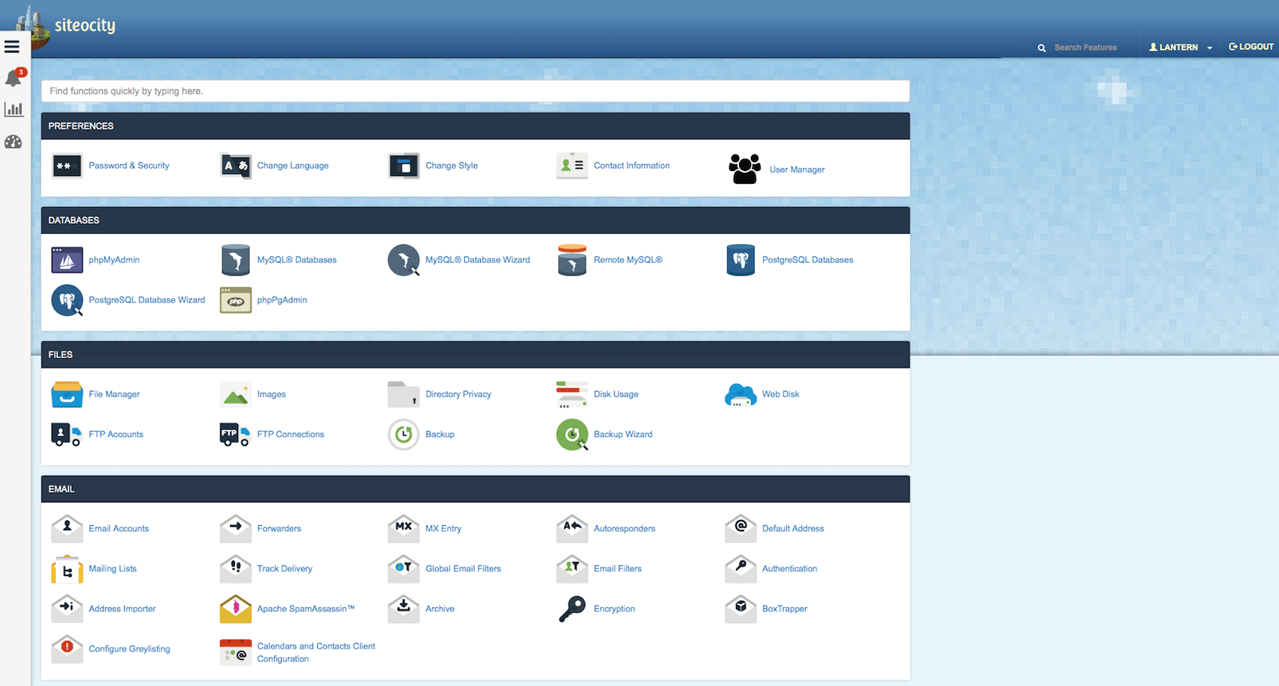Open the Forwarders link
The height and width of the screenshot is (686, 1279).
[279, 528]
